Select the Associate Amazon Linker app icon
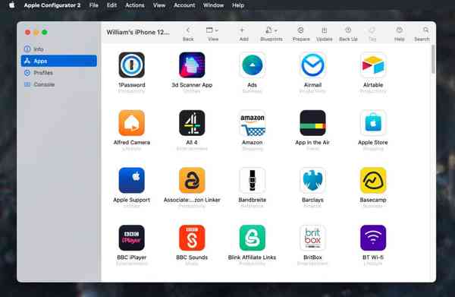 (x=192, y=180)
